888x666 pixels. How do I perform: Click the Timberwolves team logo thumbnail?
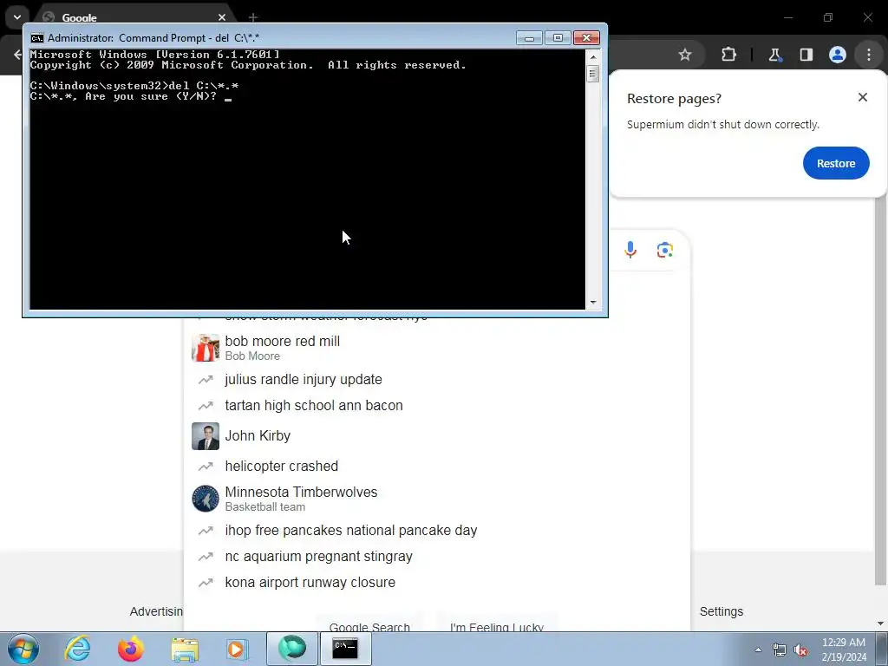tap(205, 499)
